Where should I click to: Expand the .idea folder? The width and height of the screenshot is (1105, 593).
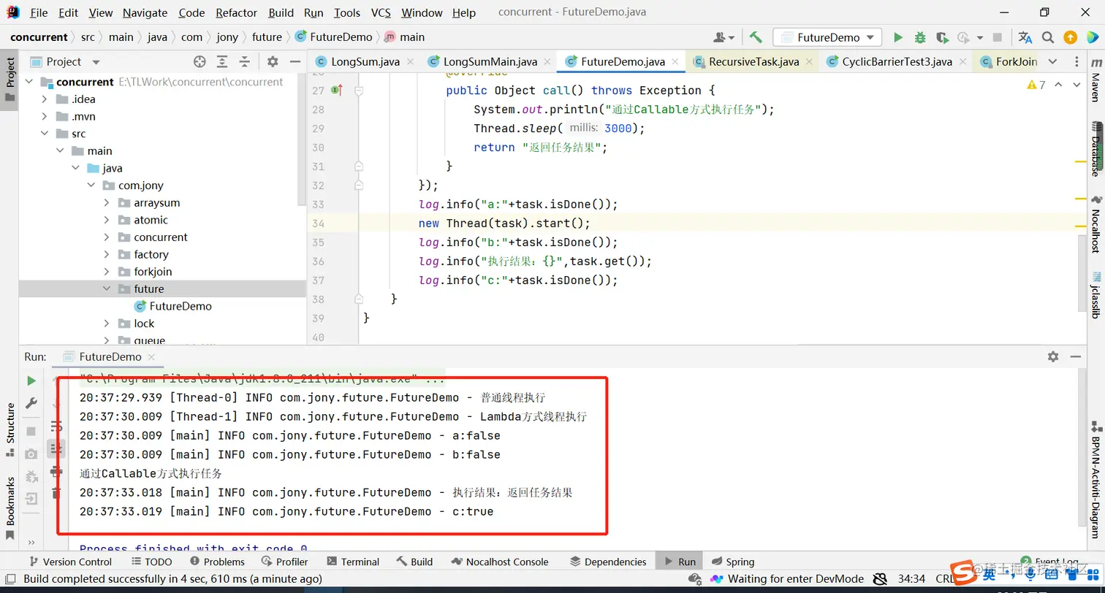pos(44,99)
